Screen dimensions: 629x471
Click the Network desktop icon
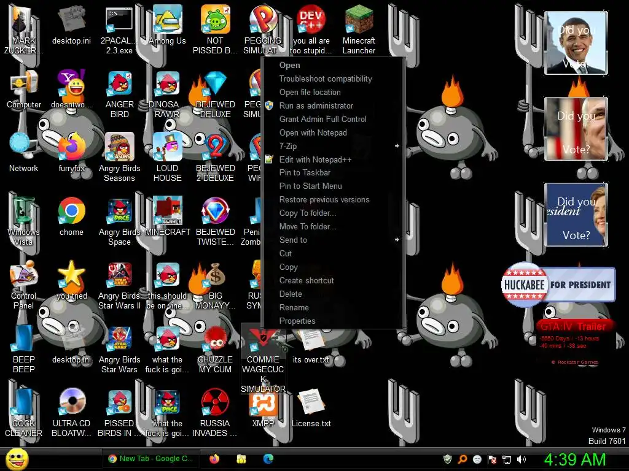click(x=23, y=153)
